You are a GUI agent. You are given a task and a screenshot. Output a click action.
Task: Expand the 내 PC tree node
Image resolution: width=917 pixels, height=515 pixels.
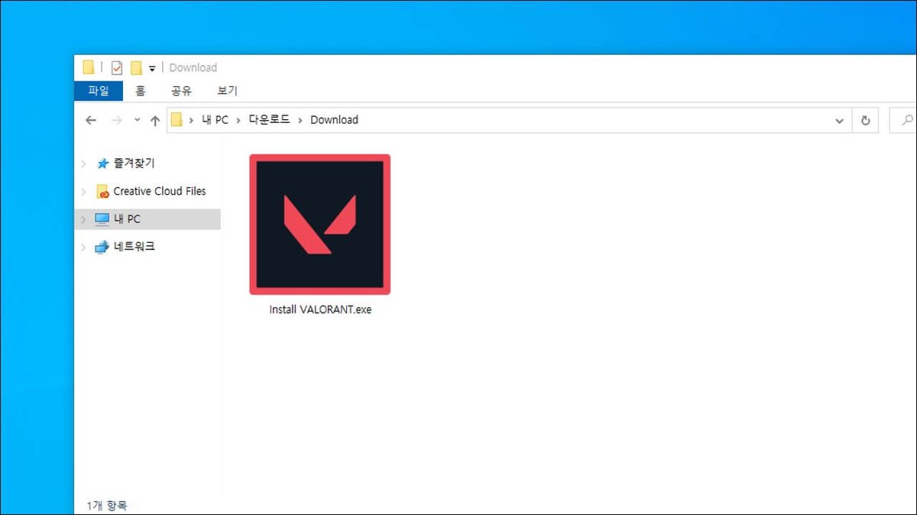point(84,219)
